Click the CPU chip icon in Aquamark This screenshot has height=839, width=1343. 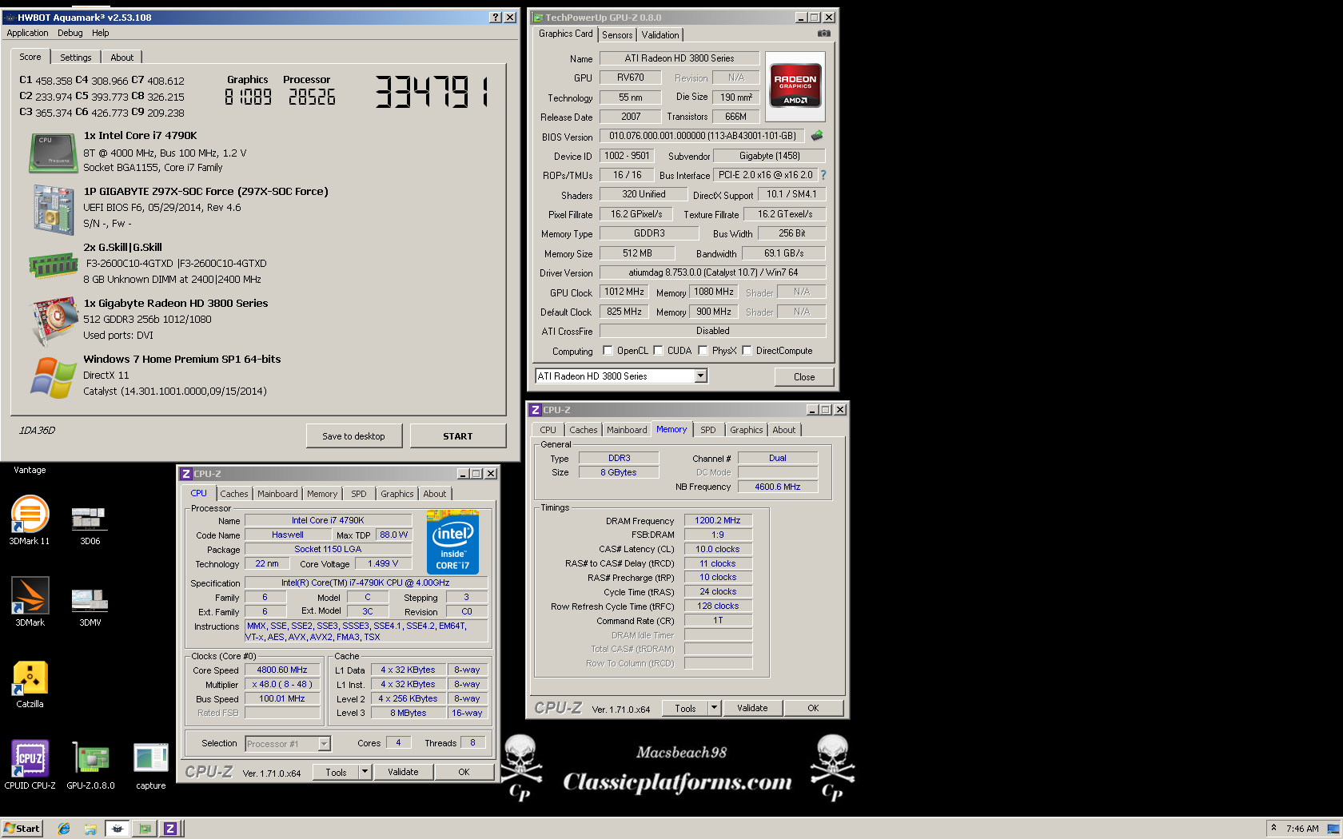53,153
